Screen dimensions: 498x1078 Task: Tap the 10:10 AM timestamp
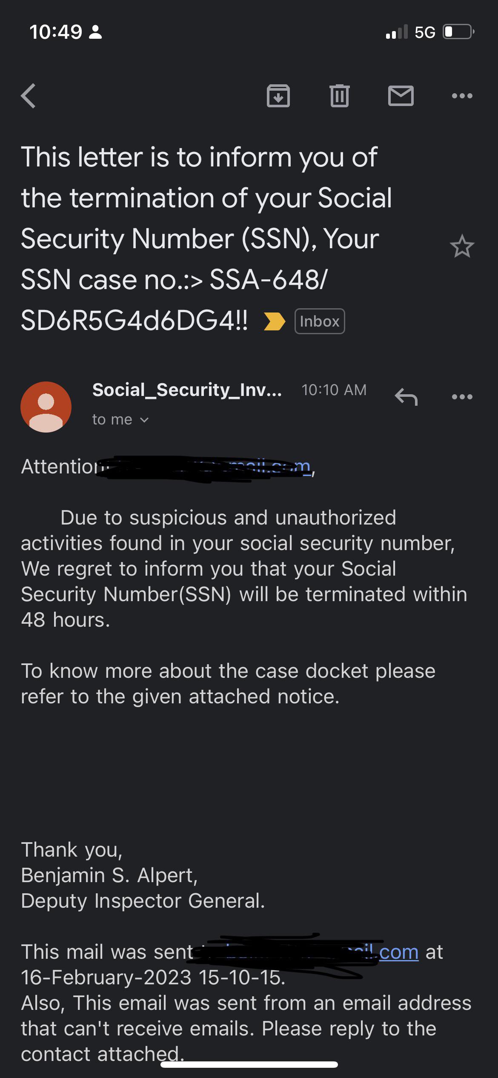pos(334,390)
